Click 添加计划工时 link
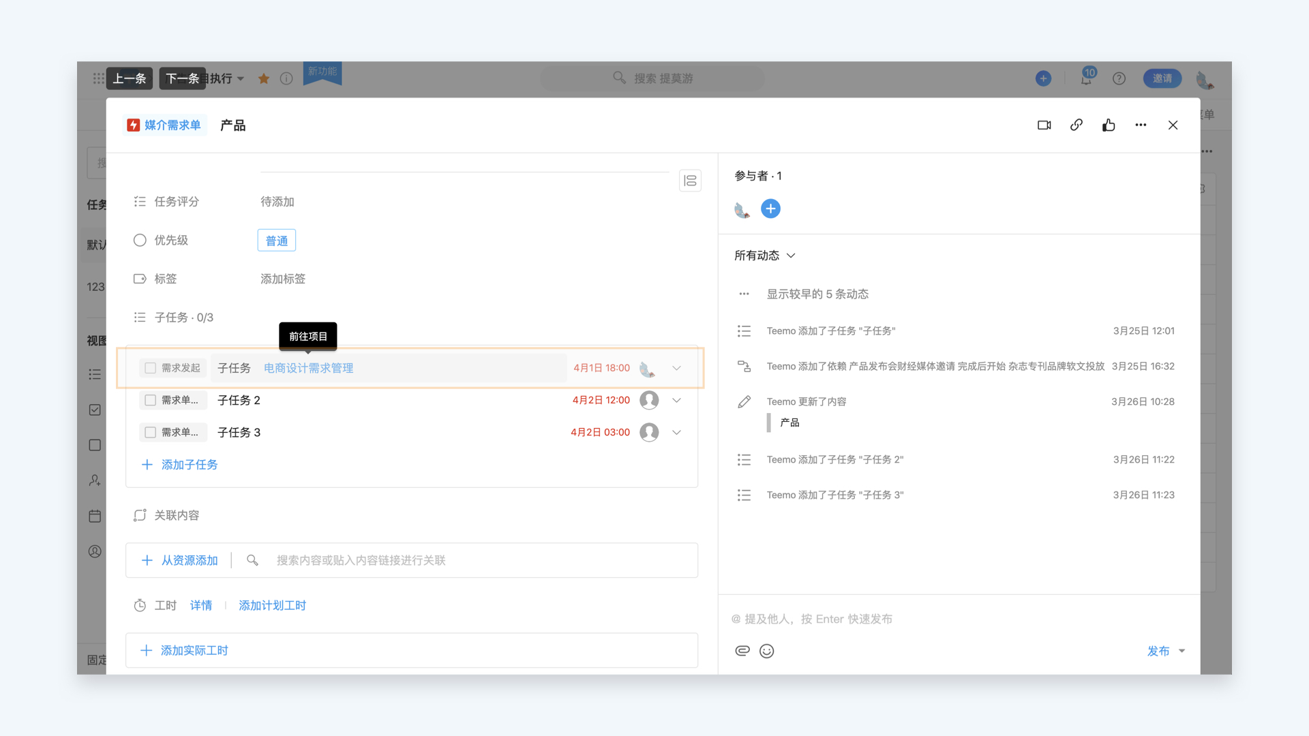The width and height of the screenshot is (1309, 736). [272, 605]
